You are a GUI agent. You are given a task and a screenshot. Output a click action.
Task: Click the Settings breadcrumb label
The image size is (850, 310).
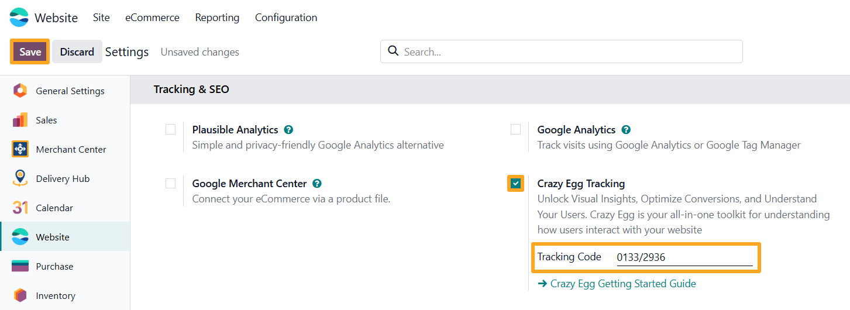tap(127, 52)
